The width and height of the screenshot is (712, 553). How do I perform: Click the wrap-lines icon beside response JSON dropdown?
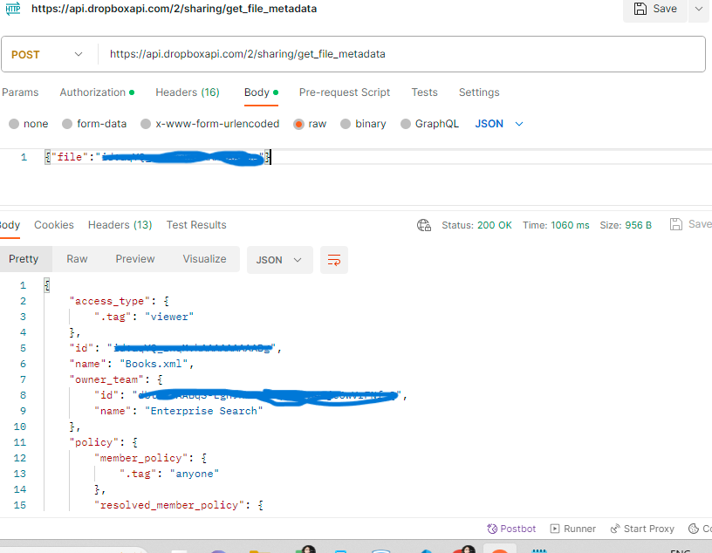(x=333, y=259)
